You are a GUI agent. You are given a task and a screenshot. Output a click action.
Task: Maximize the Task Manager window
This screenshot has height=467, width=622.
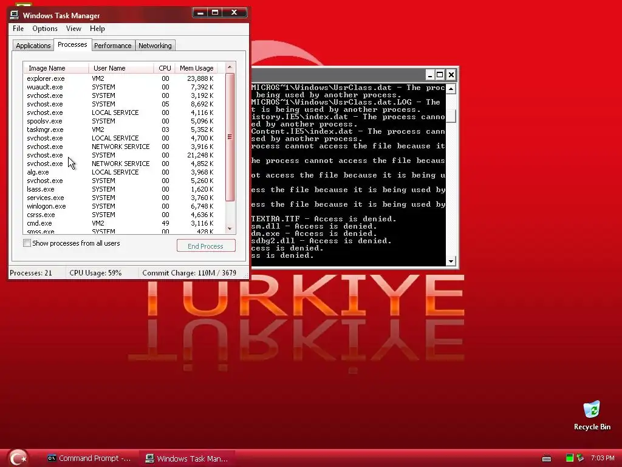[215, 13]
